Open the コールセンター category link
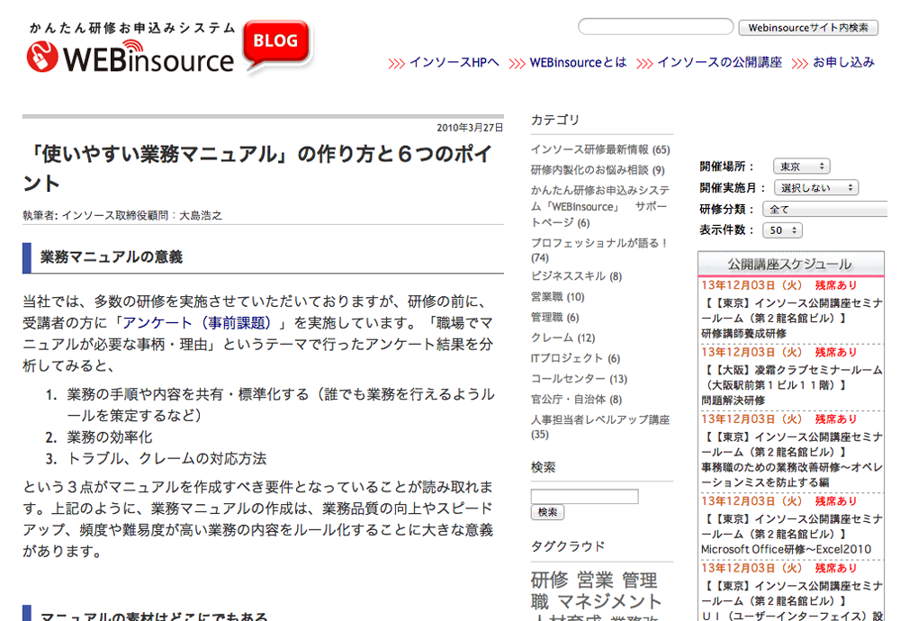 (x=568, y=379)
